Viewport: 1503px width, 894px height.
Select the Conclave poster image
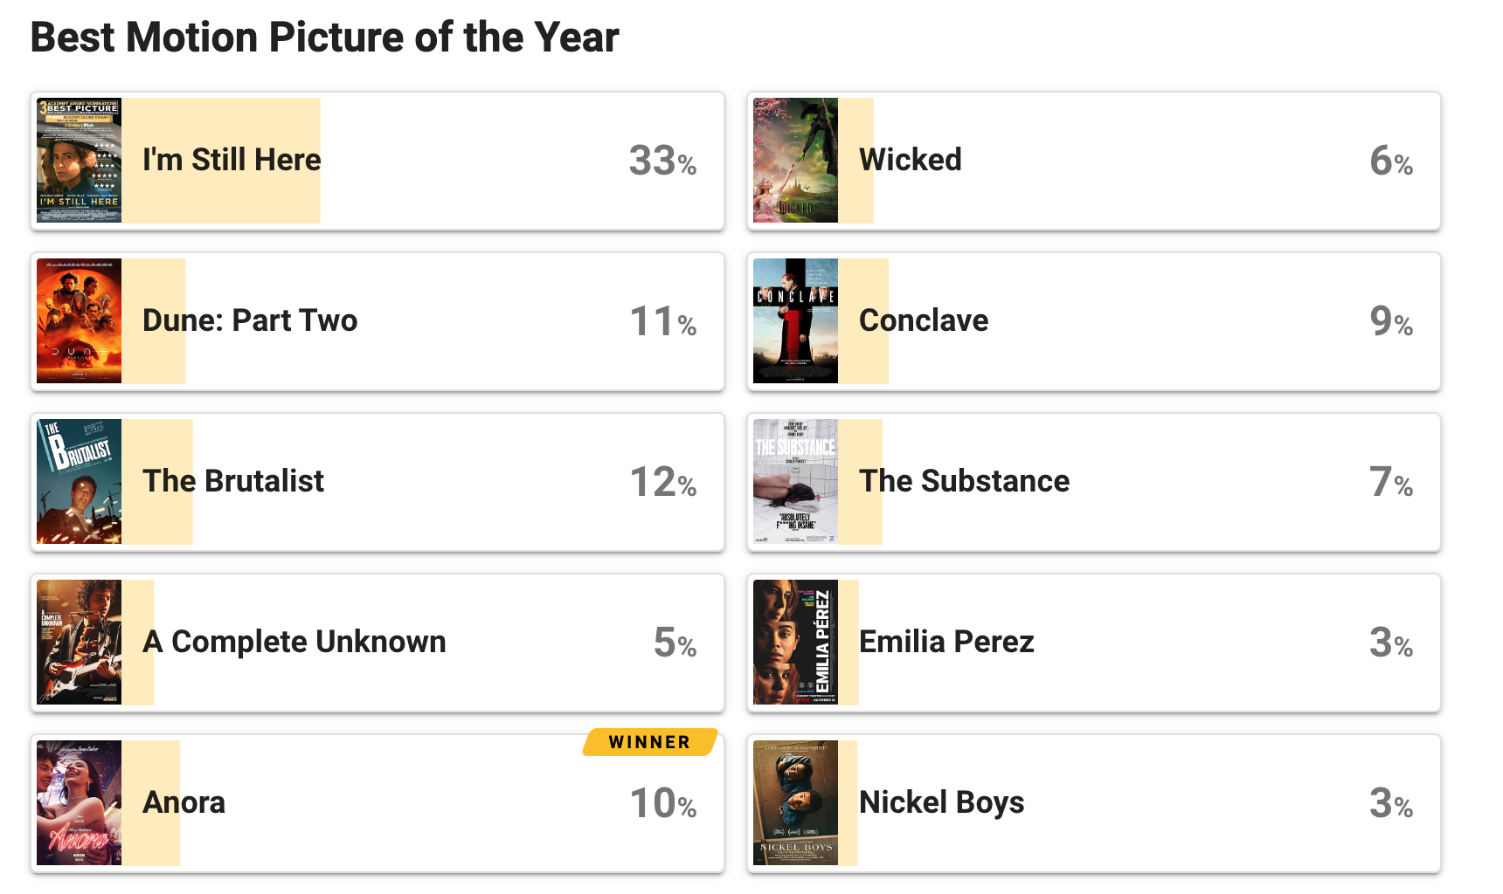pos(795,321)
